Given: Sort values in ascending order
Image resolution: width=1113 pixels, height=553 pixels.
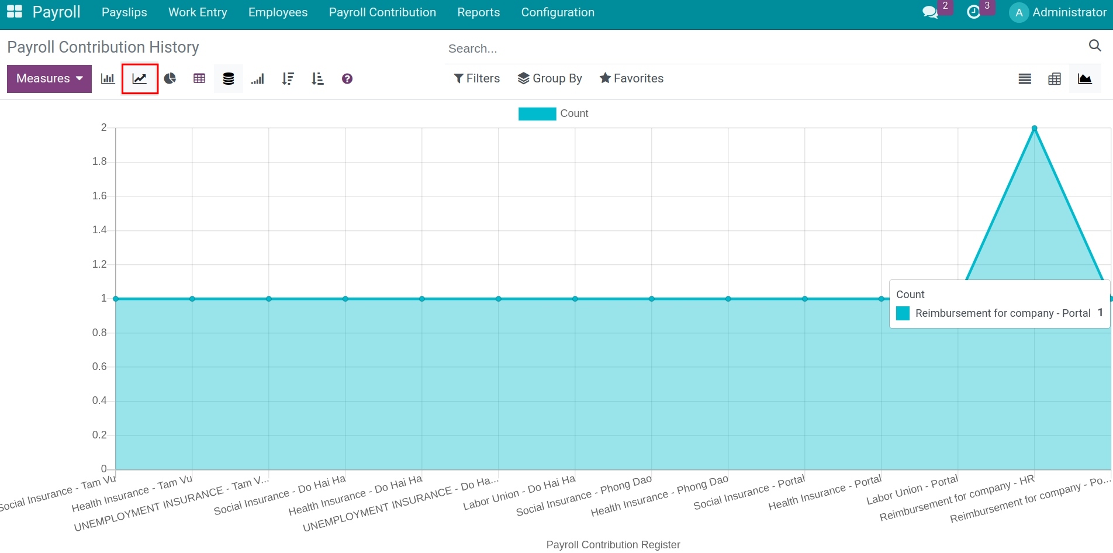Looking at the screenshot, I should coord(317,78).
